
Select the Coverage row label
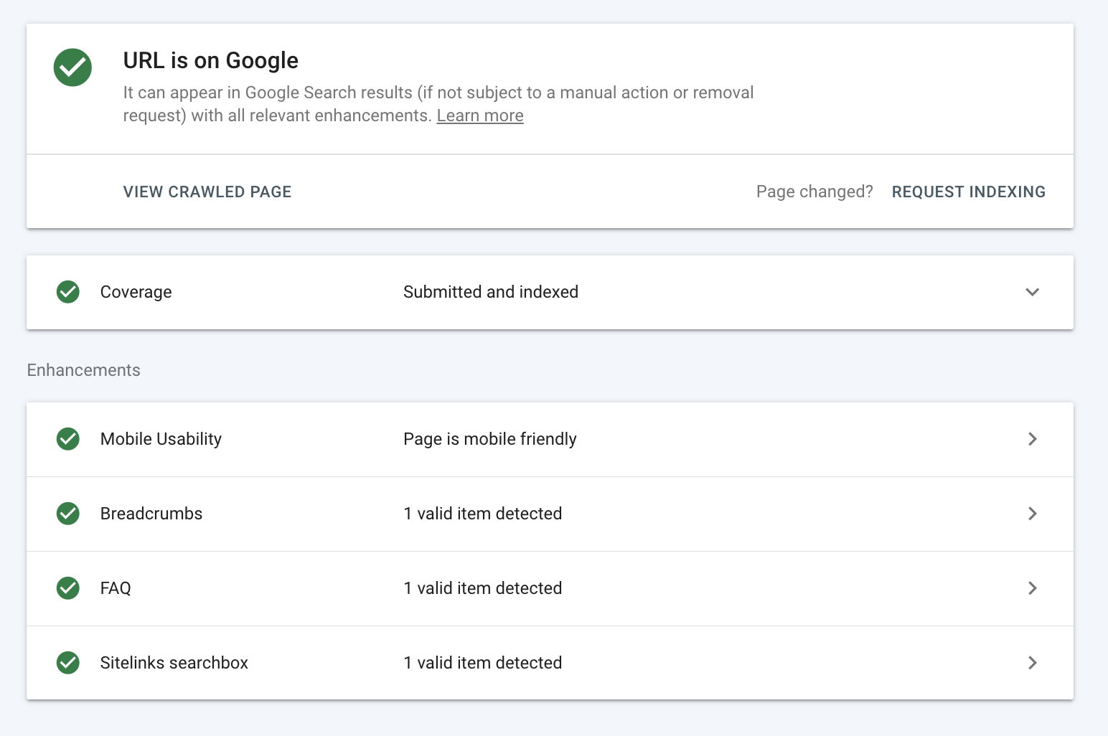click(136, 292)
